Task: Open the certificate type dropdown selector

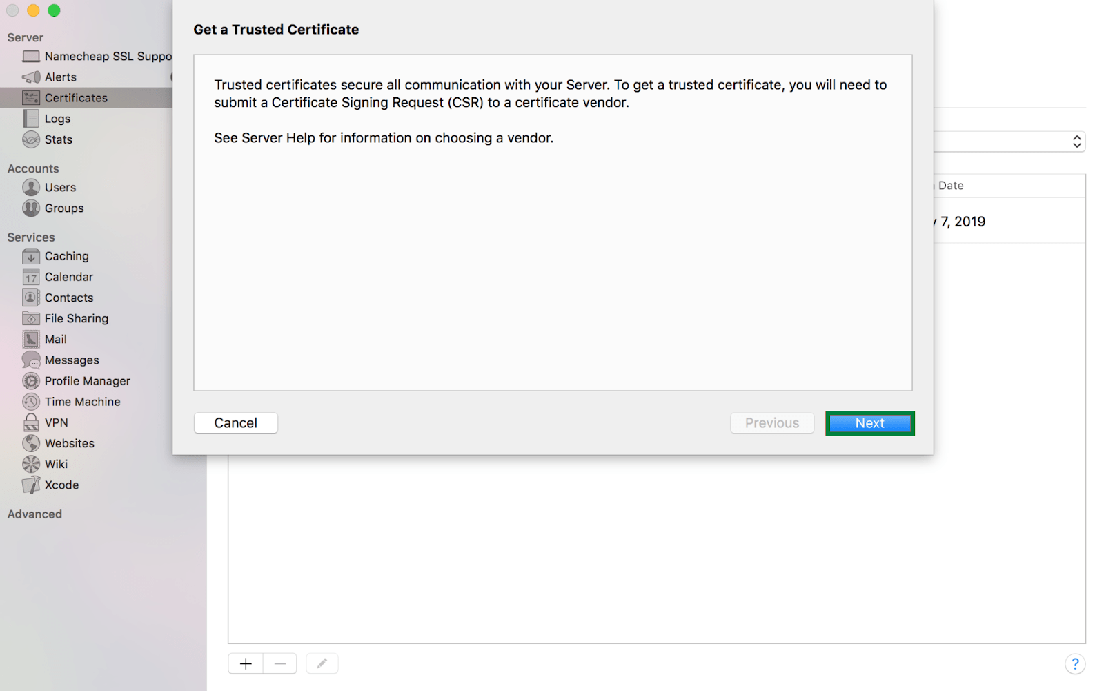Action: tap(1077, 142)
